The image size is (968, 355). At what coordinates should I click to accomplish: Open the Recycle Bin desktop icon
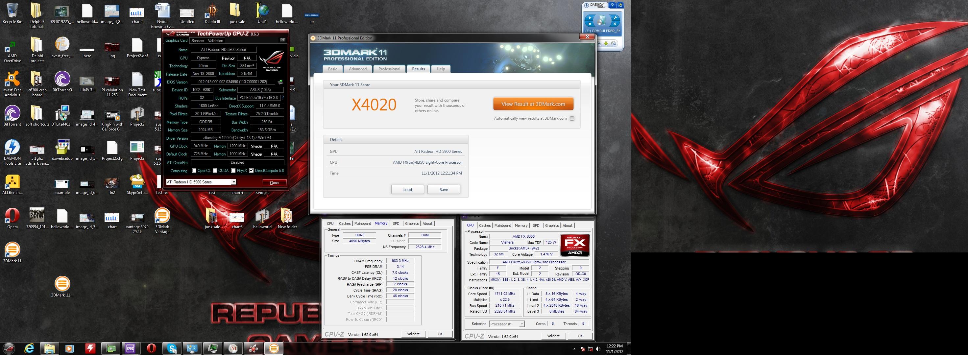(12, 13)
